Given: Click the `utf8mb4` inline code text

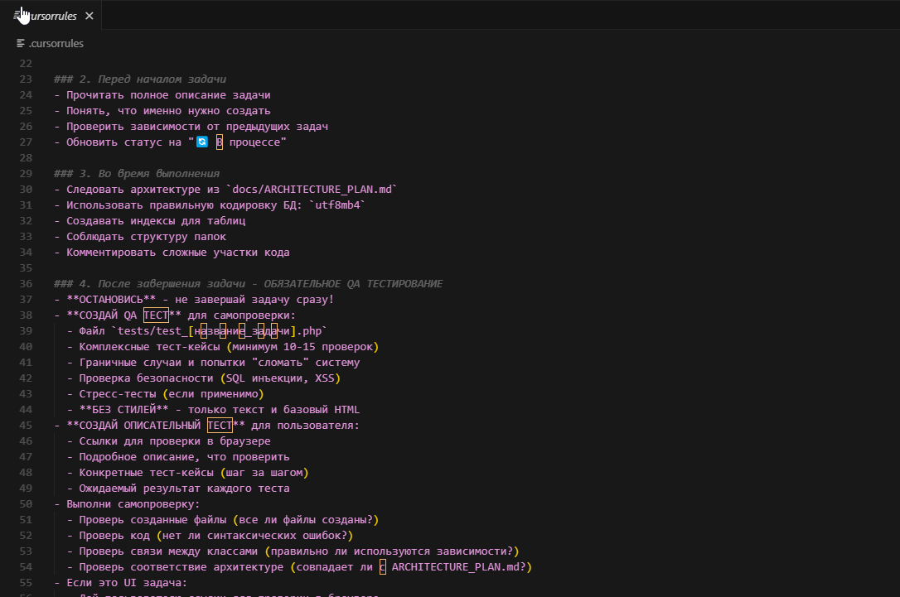Looking at the screenshot, I should 336,205.
